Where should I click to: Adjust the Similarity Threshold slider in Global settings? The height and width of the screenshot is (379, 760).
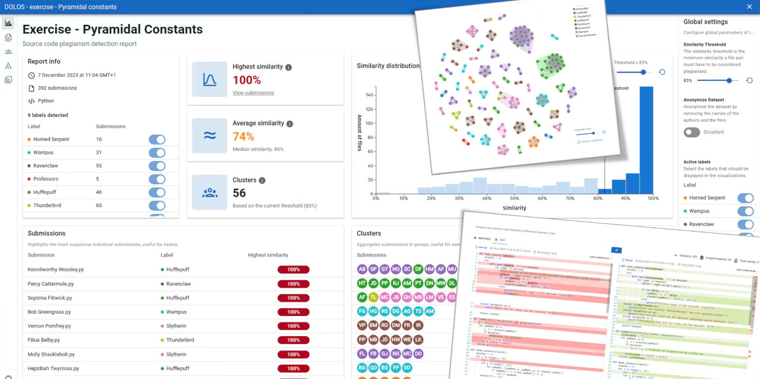(x=729, y=80)
